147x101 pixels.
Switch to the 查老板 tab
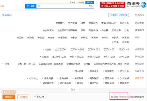(81, 2)
